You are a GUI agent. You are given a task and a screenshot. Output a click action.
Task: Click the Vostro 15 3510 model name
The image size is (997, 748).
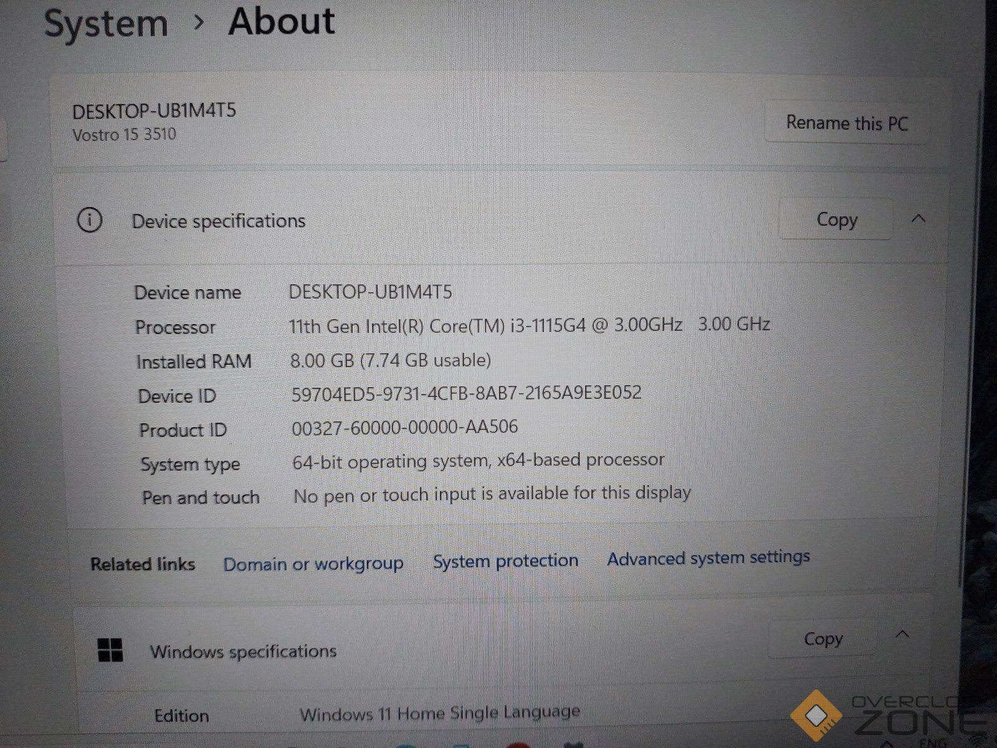point(124,135)
